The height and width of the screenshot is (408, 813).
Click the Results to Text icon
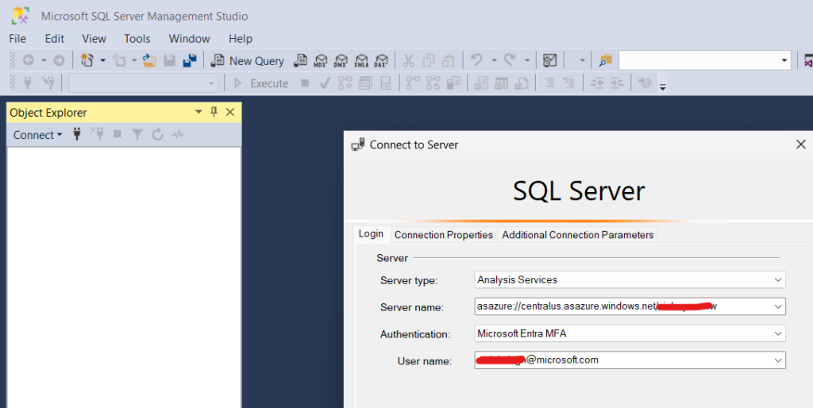pyautogui.click(x=481, y=83)
